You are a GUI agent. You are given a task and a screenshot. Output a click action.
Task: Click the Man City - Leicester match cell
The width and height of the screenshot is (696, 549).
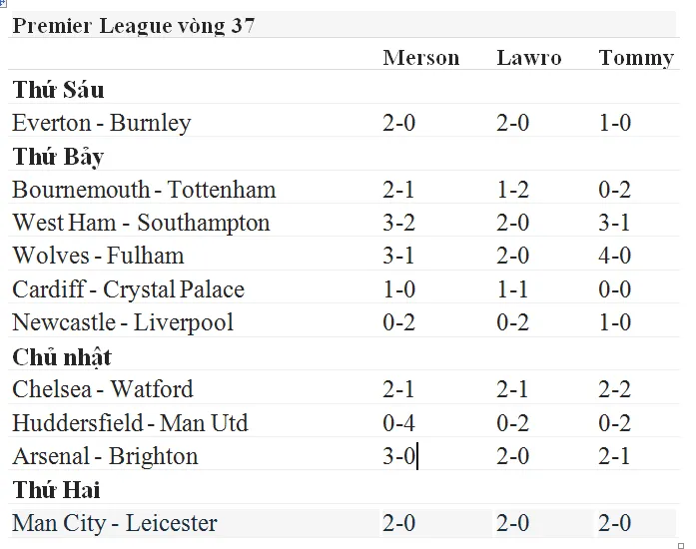coord(115,523)
